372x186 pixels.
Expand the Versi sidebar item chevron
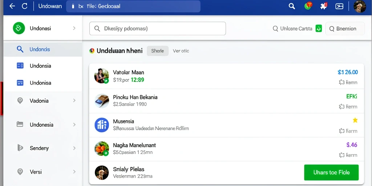tap(74, 172)
